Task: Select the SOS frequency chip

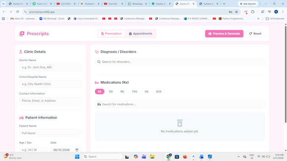Action: click(159, 92)
